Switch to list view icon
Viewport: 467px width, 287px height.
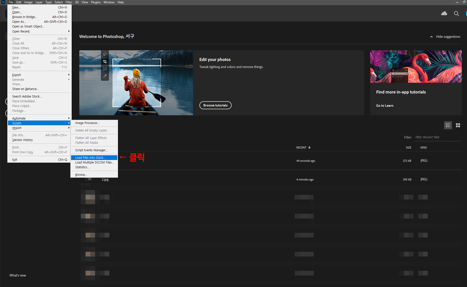click(x=448, y=125)
